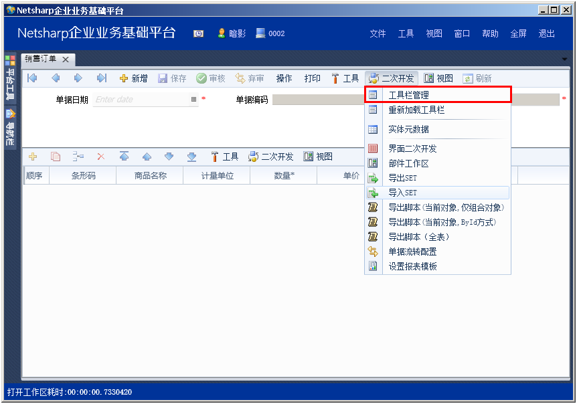Image resolution: width=577 pixels, height=404 pixels.
Task: Open the 窗口 header menu
Action: [462, 33]
